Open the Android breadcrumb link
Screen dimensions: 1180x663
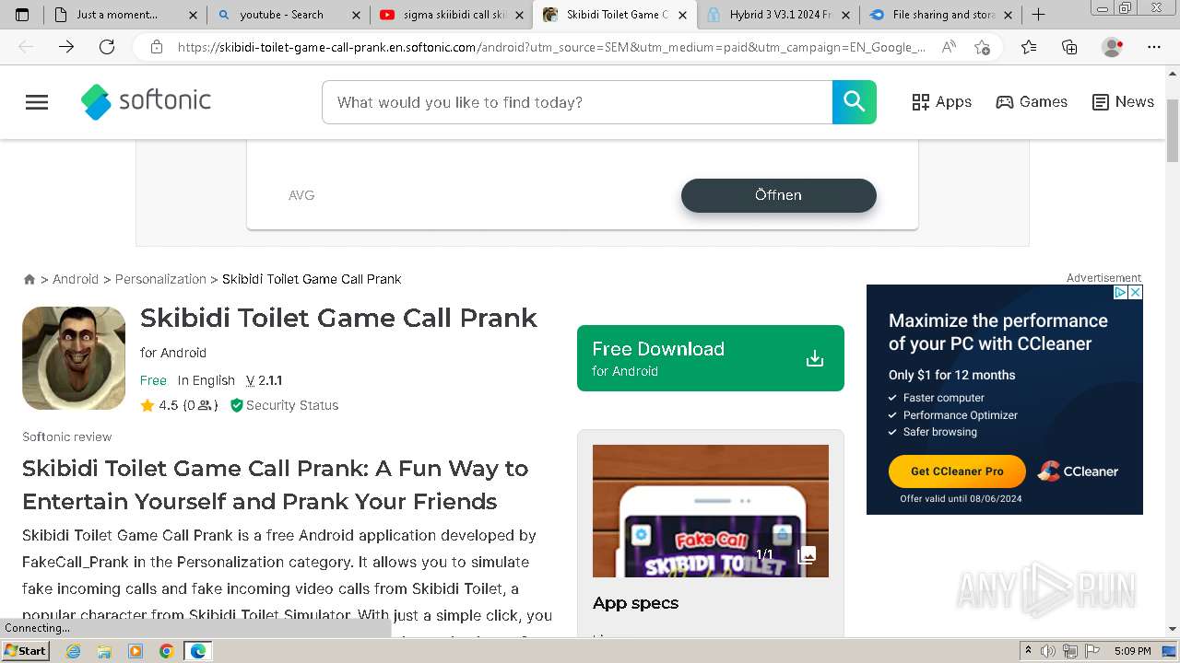tap(76, 279)
